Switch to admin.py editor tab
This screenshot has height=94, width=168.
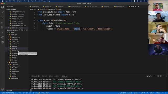coord(60,7)
